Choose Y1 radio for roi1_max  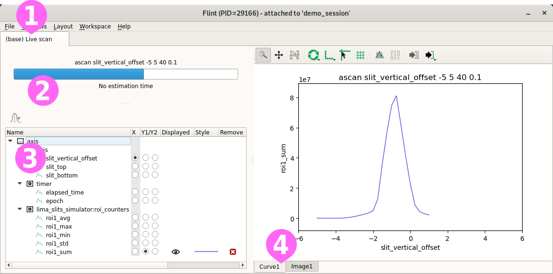[x=145, y=226]
